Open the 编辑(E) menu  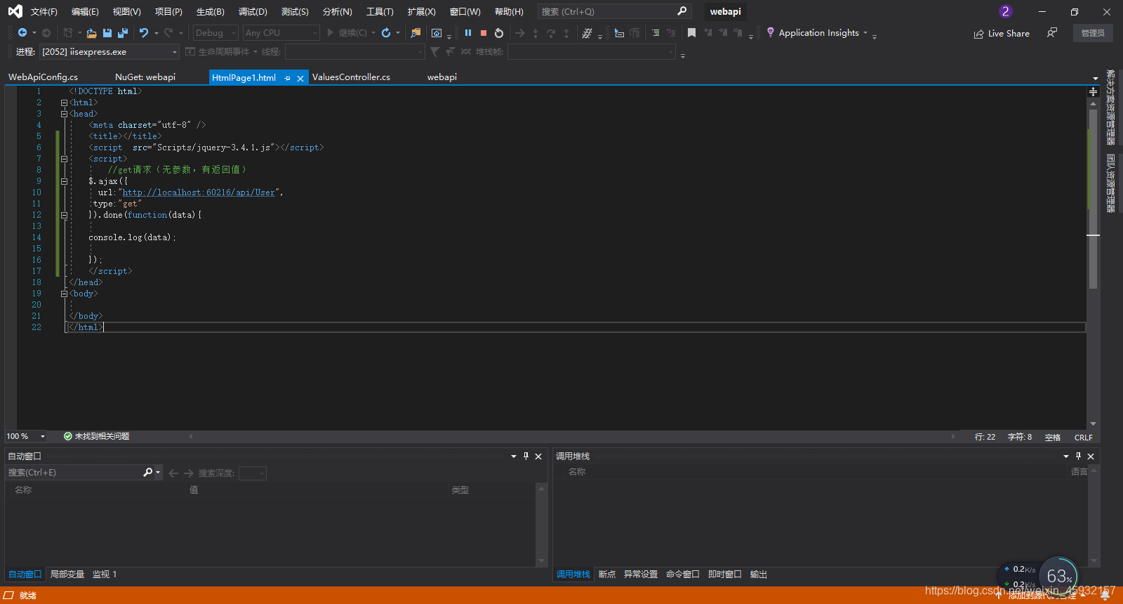tap(85, 12)
